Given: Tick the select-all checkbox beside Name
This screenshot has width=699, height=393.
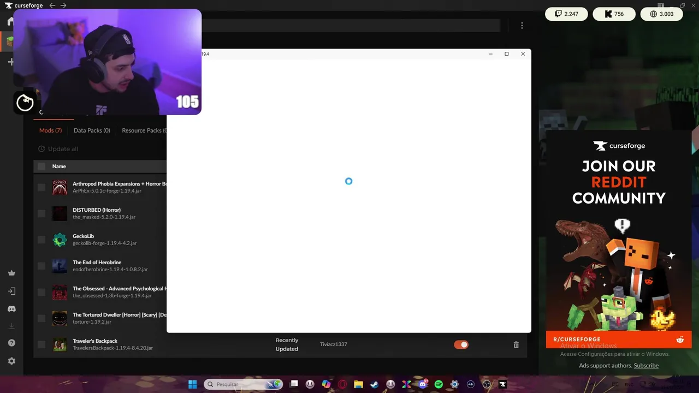Looking at the screenshot, I should tap(42, 166).
